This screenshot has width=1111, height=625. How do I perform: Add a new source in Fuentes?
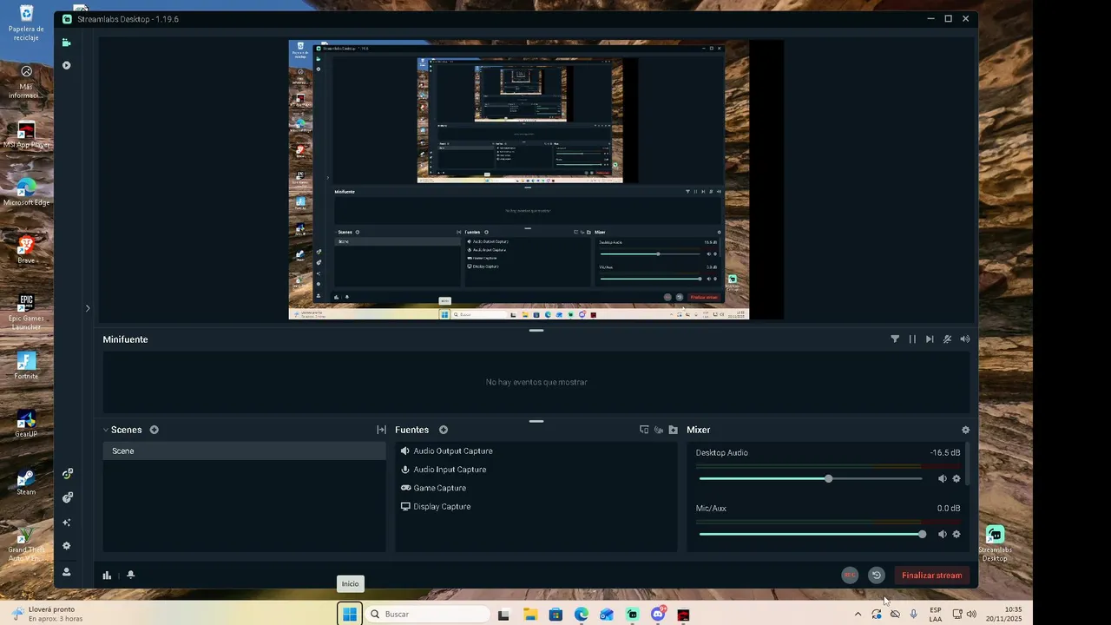coord(443,430)
